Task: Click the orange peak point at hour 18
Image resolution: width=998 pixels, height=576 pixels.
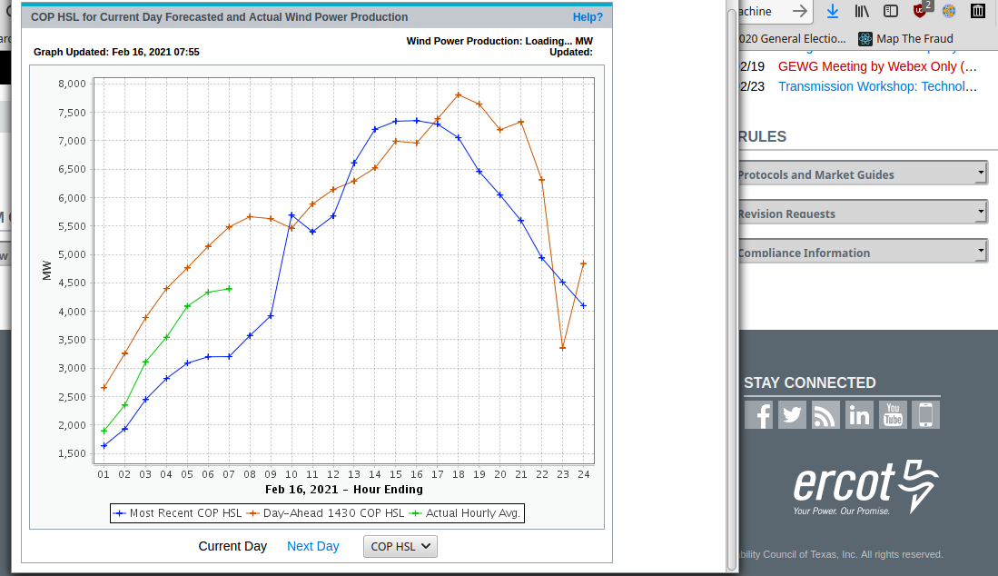Action: (x=459, y=94)
